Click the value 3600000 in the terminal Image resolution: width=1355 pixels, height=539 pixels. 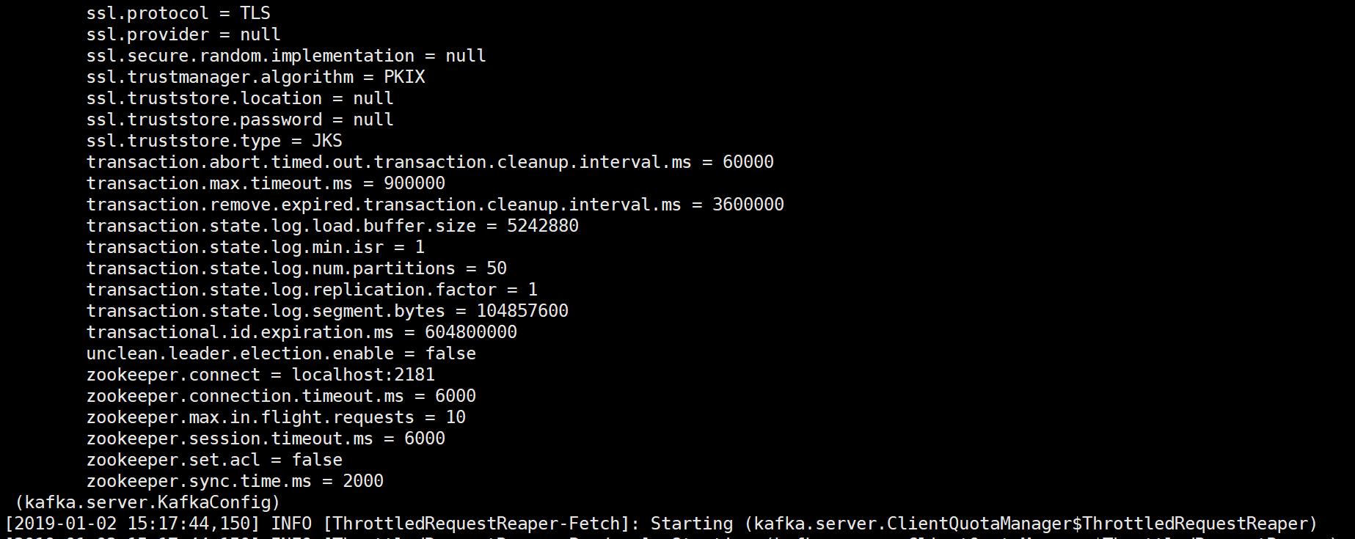pyautogui.click(x=748, y=205)
